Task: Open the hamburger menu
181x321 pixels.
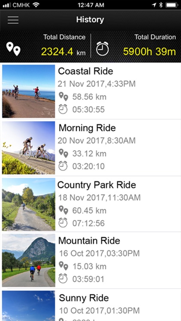Action: point(13,20)
